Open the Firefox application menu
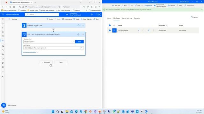The image size is (204, 114). coord(99,7)
